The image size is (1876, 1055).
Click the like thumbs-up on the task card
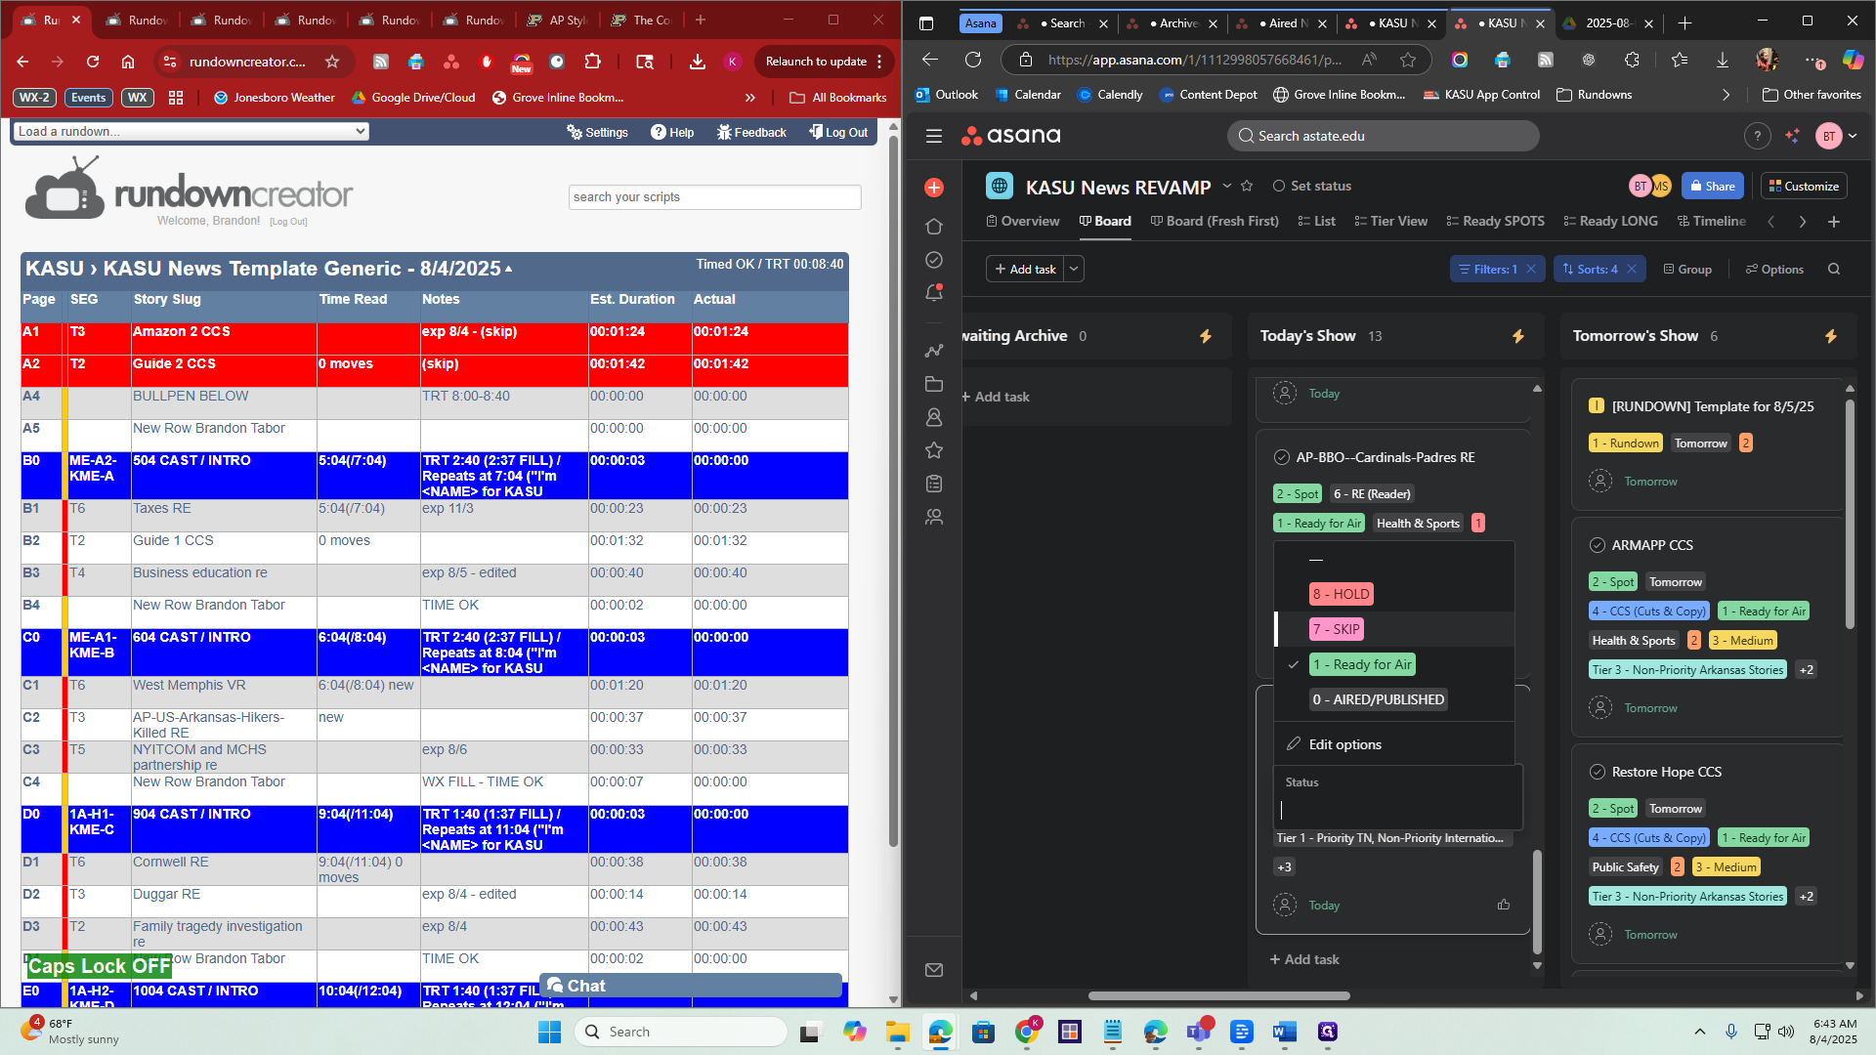pos(1504,905)
